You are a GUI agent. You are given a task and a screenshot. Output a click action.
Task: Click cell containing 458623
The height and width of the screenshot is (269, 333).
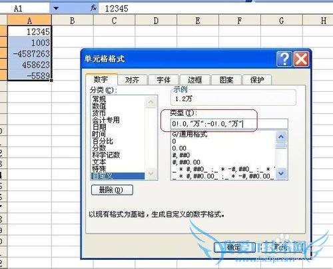point(29,65)
